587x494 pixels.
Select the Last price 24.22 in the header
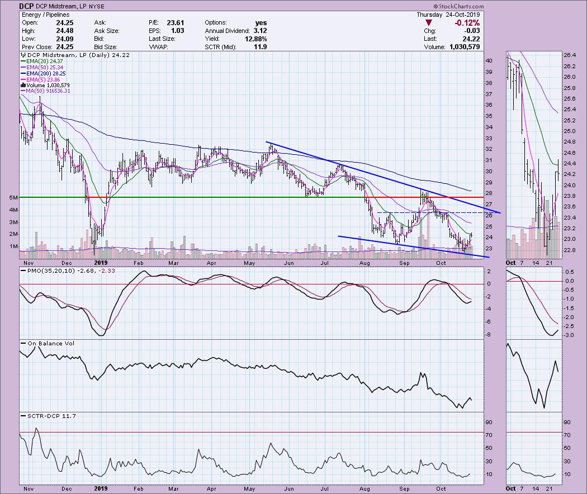click(471, 39)
